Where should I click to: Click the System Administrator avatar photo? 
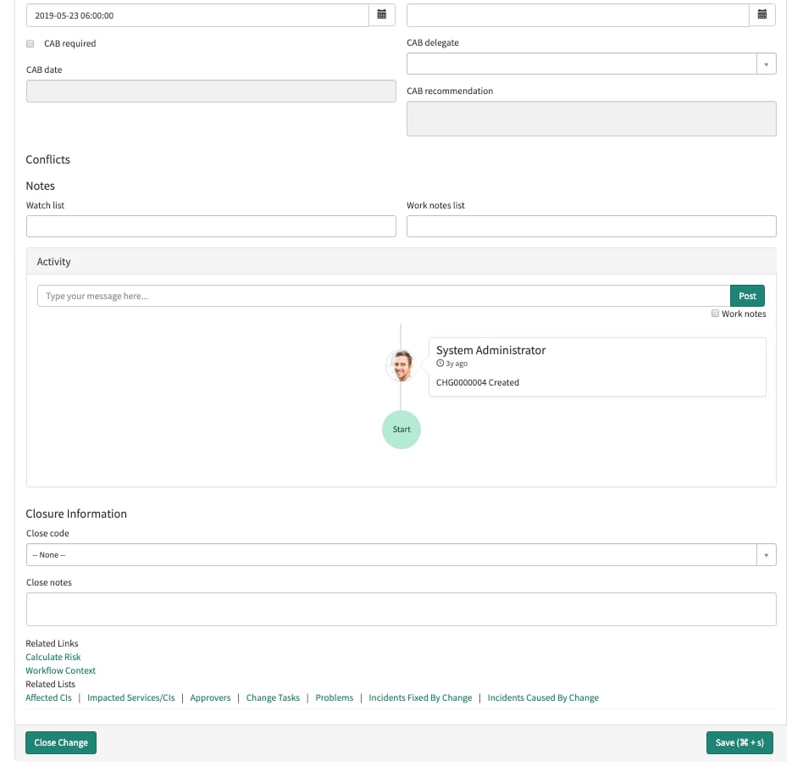tap(401, 366)
